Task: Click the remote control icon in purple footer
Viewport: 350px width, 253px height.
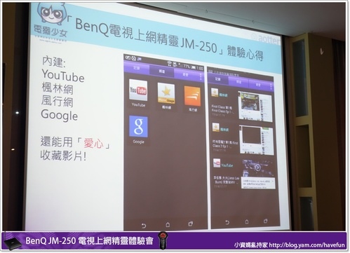Action: [163, 240]
